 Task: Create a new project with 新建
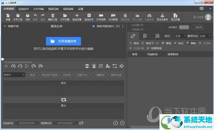(8, 17)
